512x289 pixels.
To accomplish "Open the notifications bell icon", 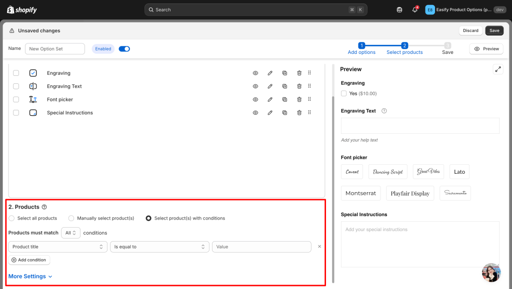I will (414, 10).
